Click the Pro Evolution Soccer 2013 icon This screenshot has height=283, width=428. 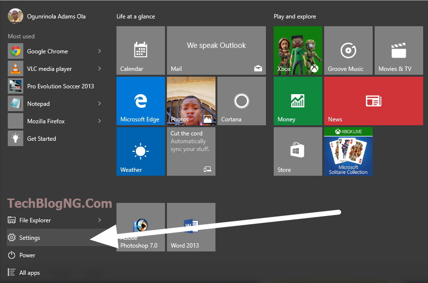(x=16, y=86)
